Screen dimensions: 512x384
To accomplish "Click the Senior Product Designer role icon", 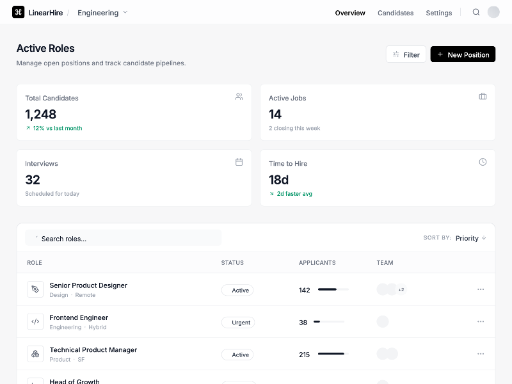I will (x=35, y=289).
